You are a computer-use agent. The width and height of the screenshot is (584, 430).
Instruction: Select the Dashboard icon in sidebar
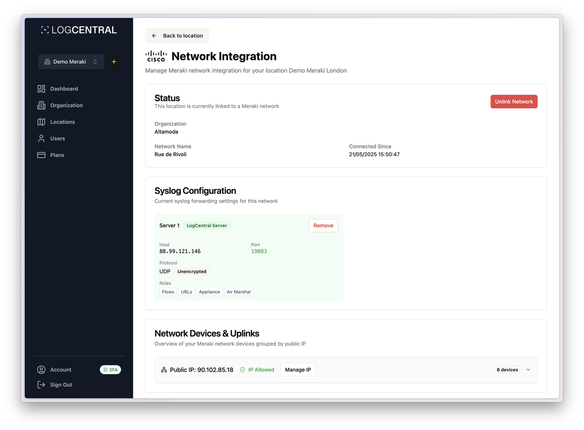pyautogui.click(x=41, y=88)
